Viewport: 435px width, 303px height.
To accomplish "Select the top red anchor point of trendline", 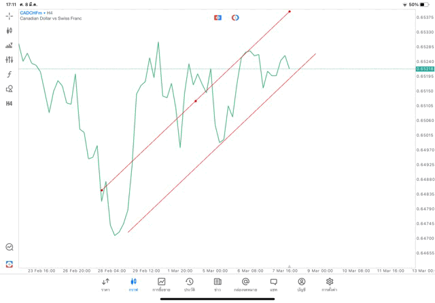I will (x=290, y=12).
